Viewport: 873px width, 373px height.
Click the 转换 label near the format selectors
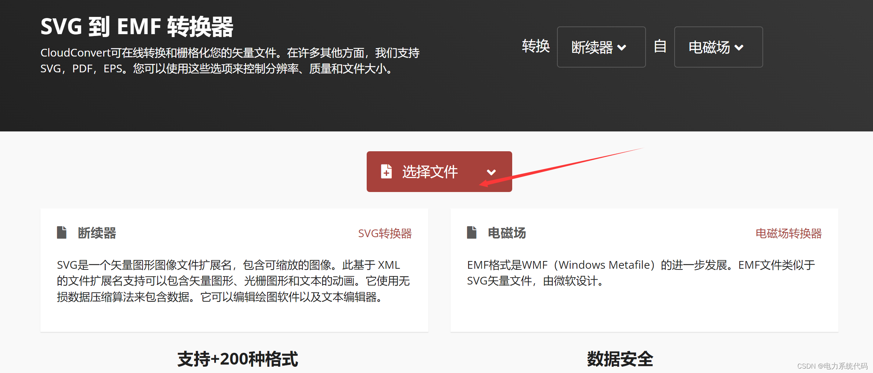536,47
